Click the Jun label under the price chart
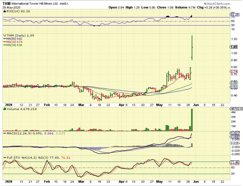 coord(196,105)
